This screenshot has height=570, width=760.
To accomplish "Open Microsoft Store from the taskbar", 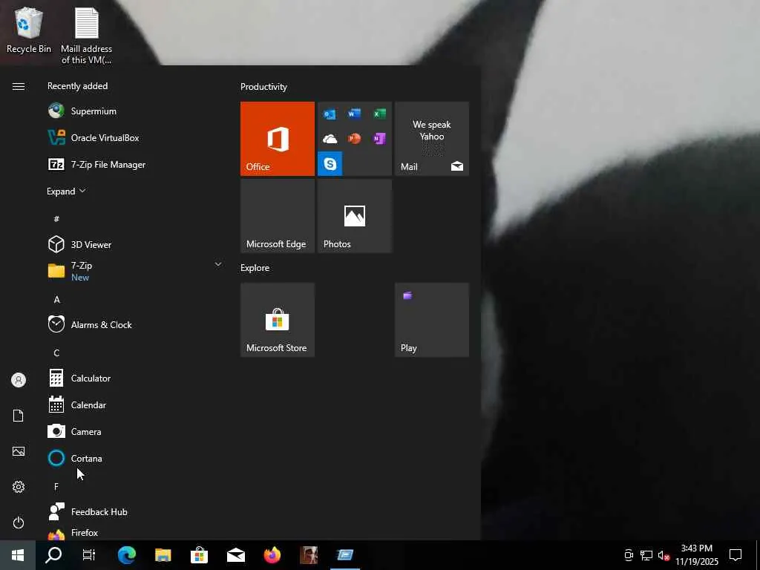I will tap(199, 555).
